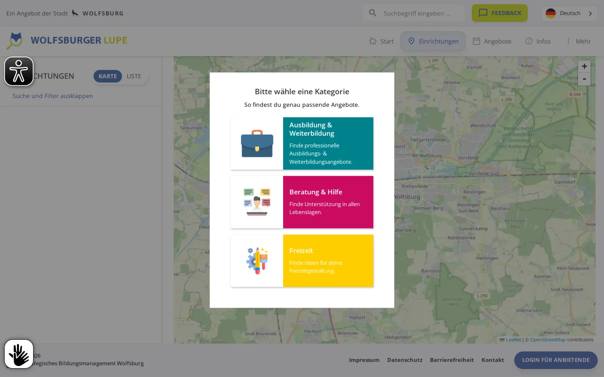The image size is (604, 377).
Task: Click the Wolfsburger Lupe fox logo
Action: 15,41
